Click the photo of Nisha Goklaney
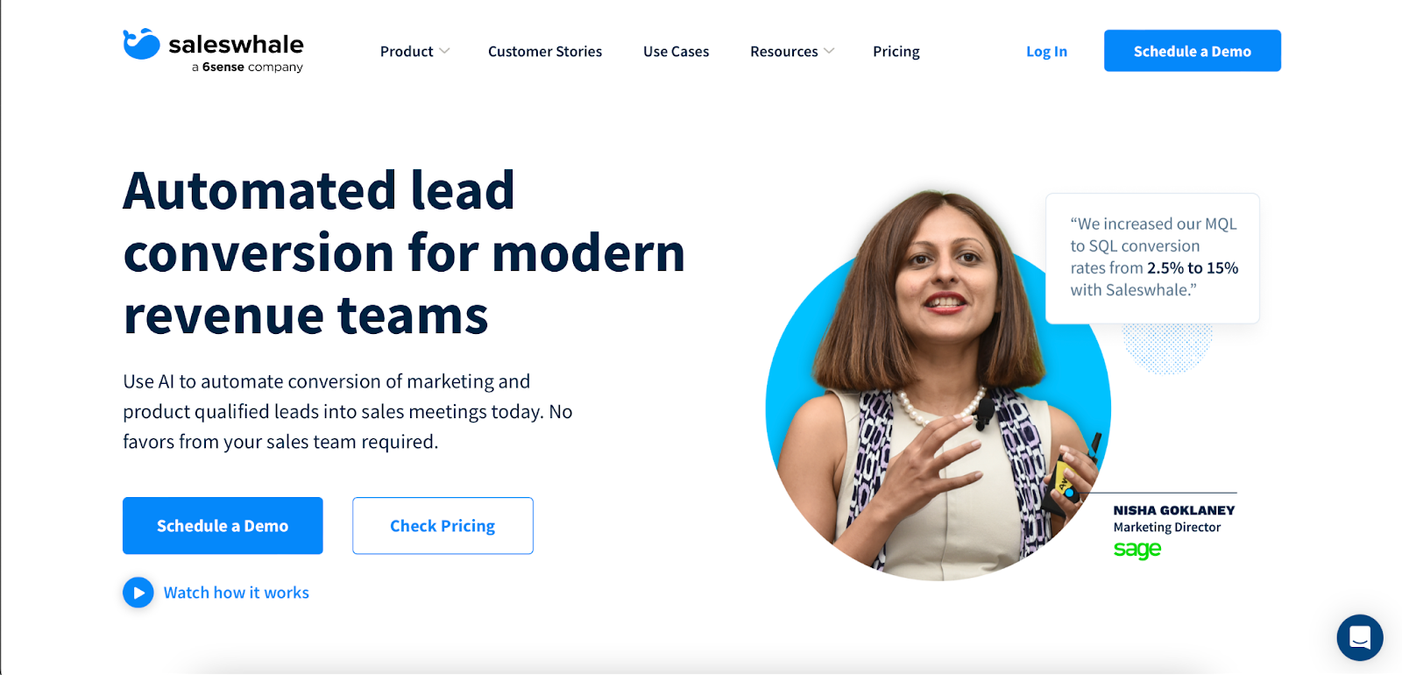This screenshot has width=1402, height=675. point(938,386)
